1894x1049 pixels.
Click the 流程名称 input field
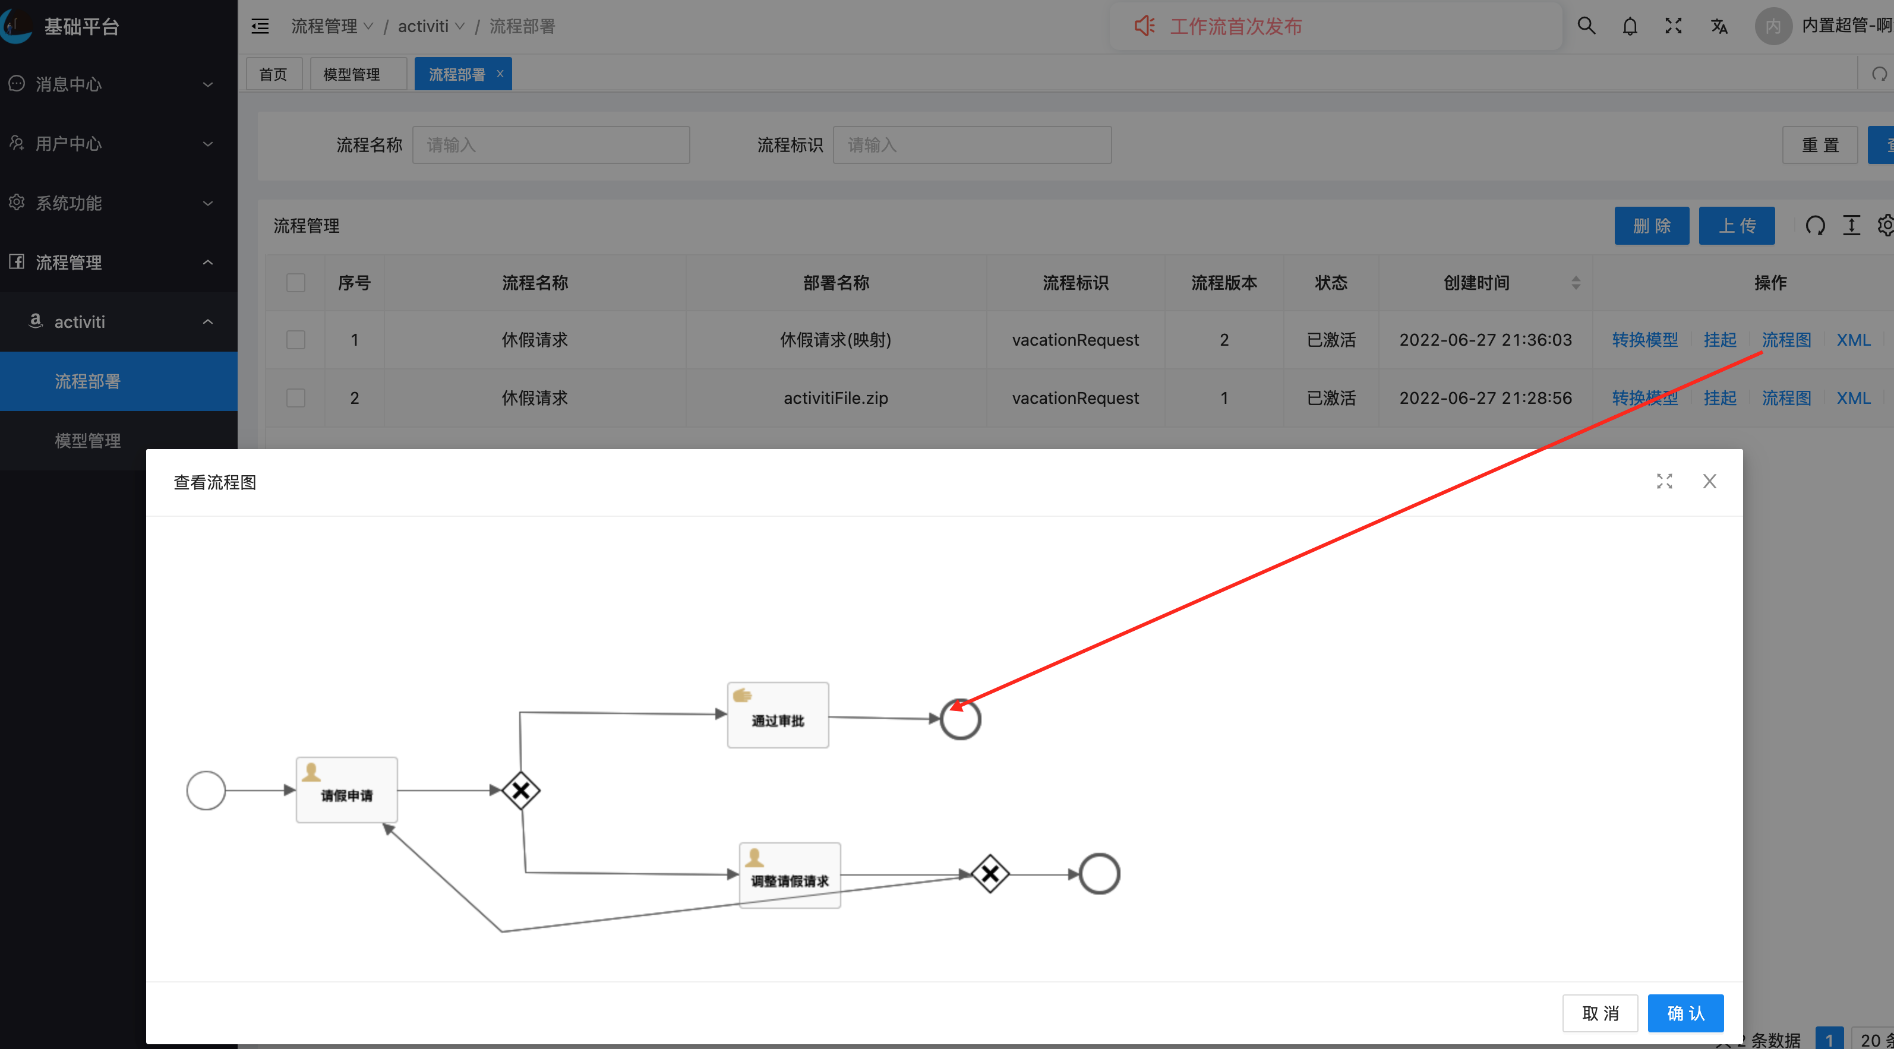coord(551,145)
